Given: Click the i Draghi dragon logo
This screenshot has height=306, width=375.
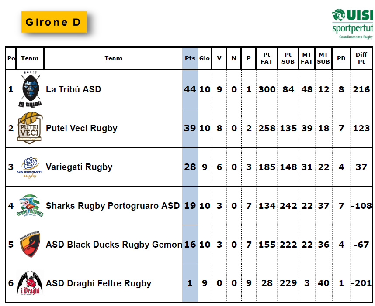Looking at the screenshot, I should point(30,283).
